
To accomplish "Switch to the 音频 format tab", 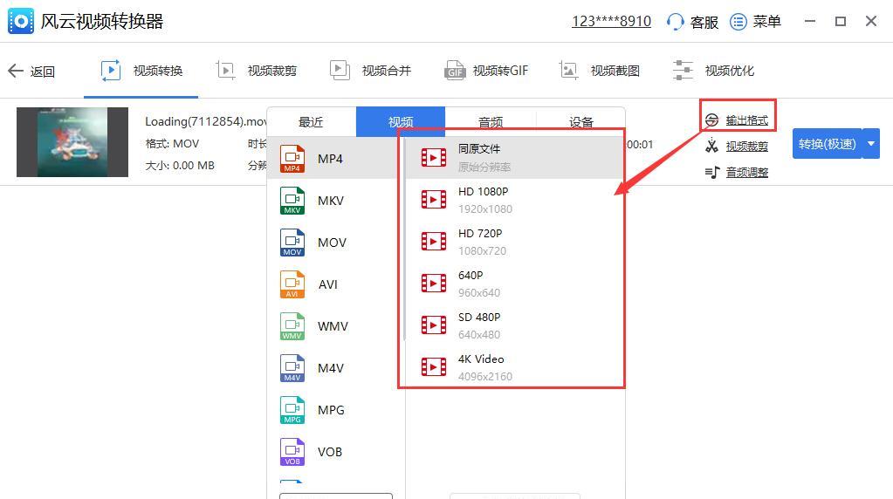I will point(491,122).
